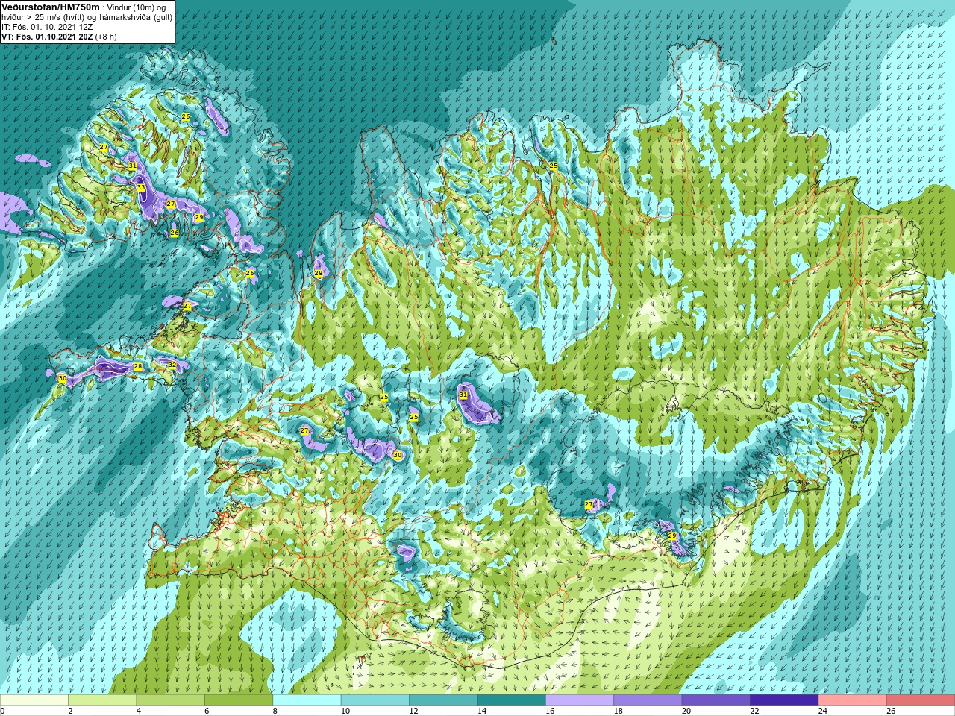The image size is (955, 716).
Task: Select the 'VT: Fös. 01.10.2021 20Z' line
Action: click(47, 37)
